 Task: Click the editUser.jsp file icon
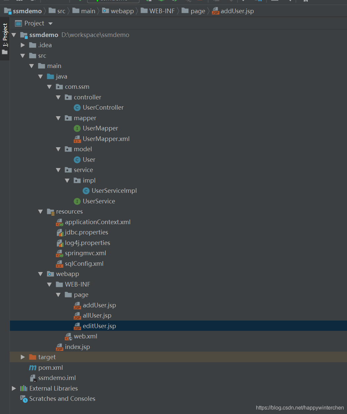click(77, 326)
